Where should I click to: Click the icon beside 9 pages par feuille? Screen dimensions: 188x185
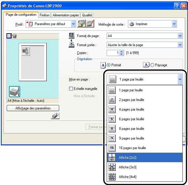(x=112, y=138)
